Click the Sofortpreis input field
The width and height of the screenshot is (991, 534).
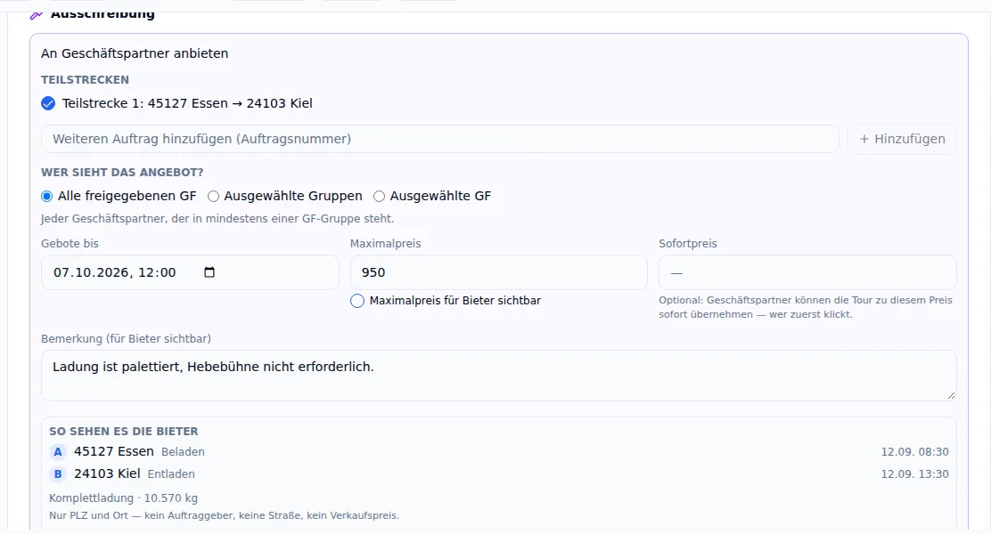(807, 272)
